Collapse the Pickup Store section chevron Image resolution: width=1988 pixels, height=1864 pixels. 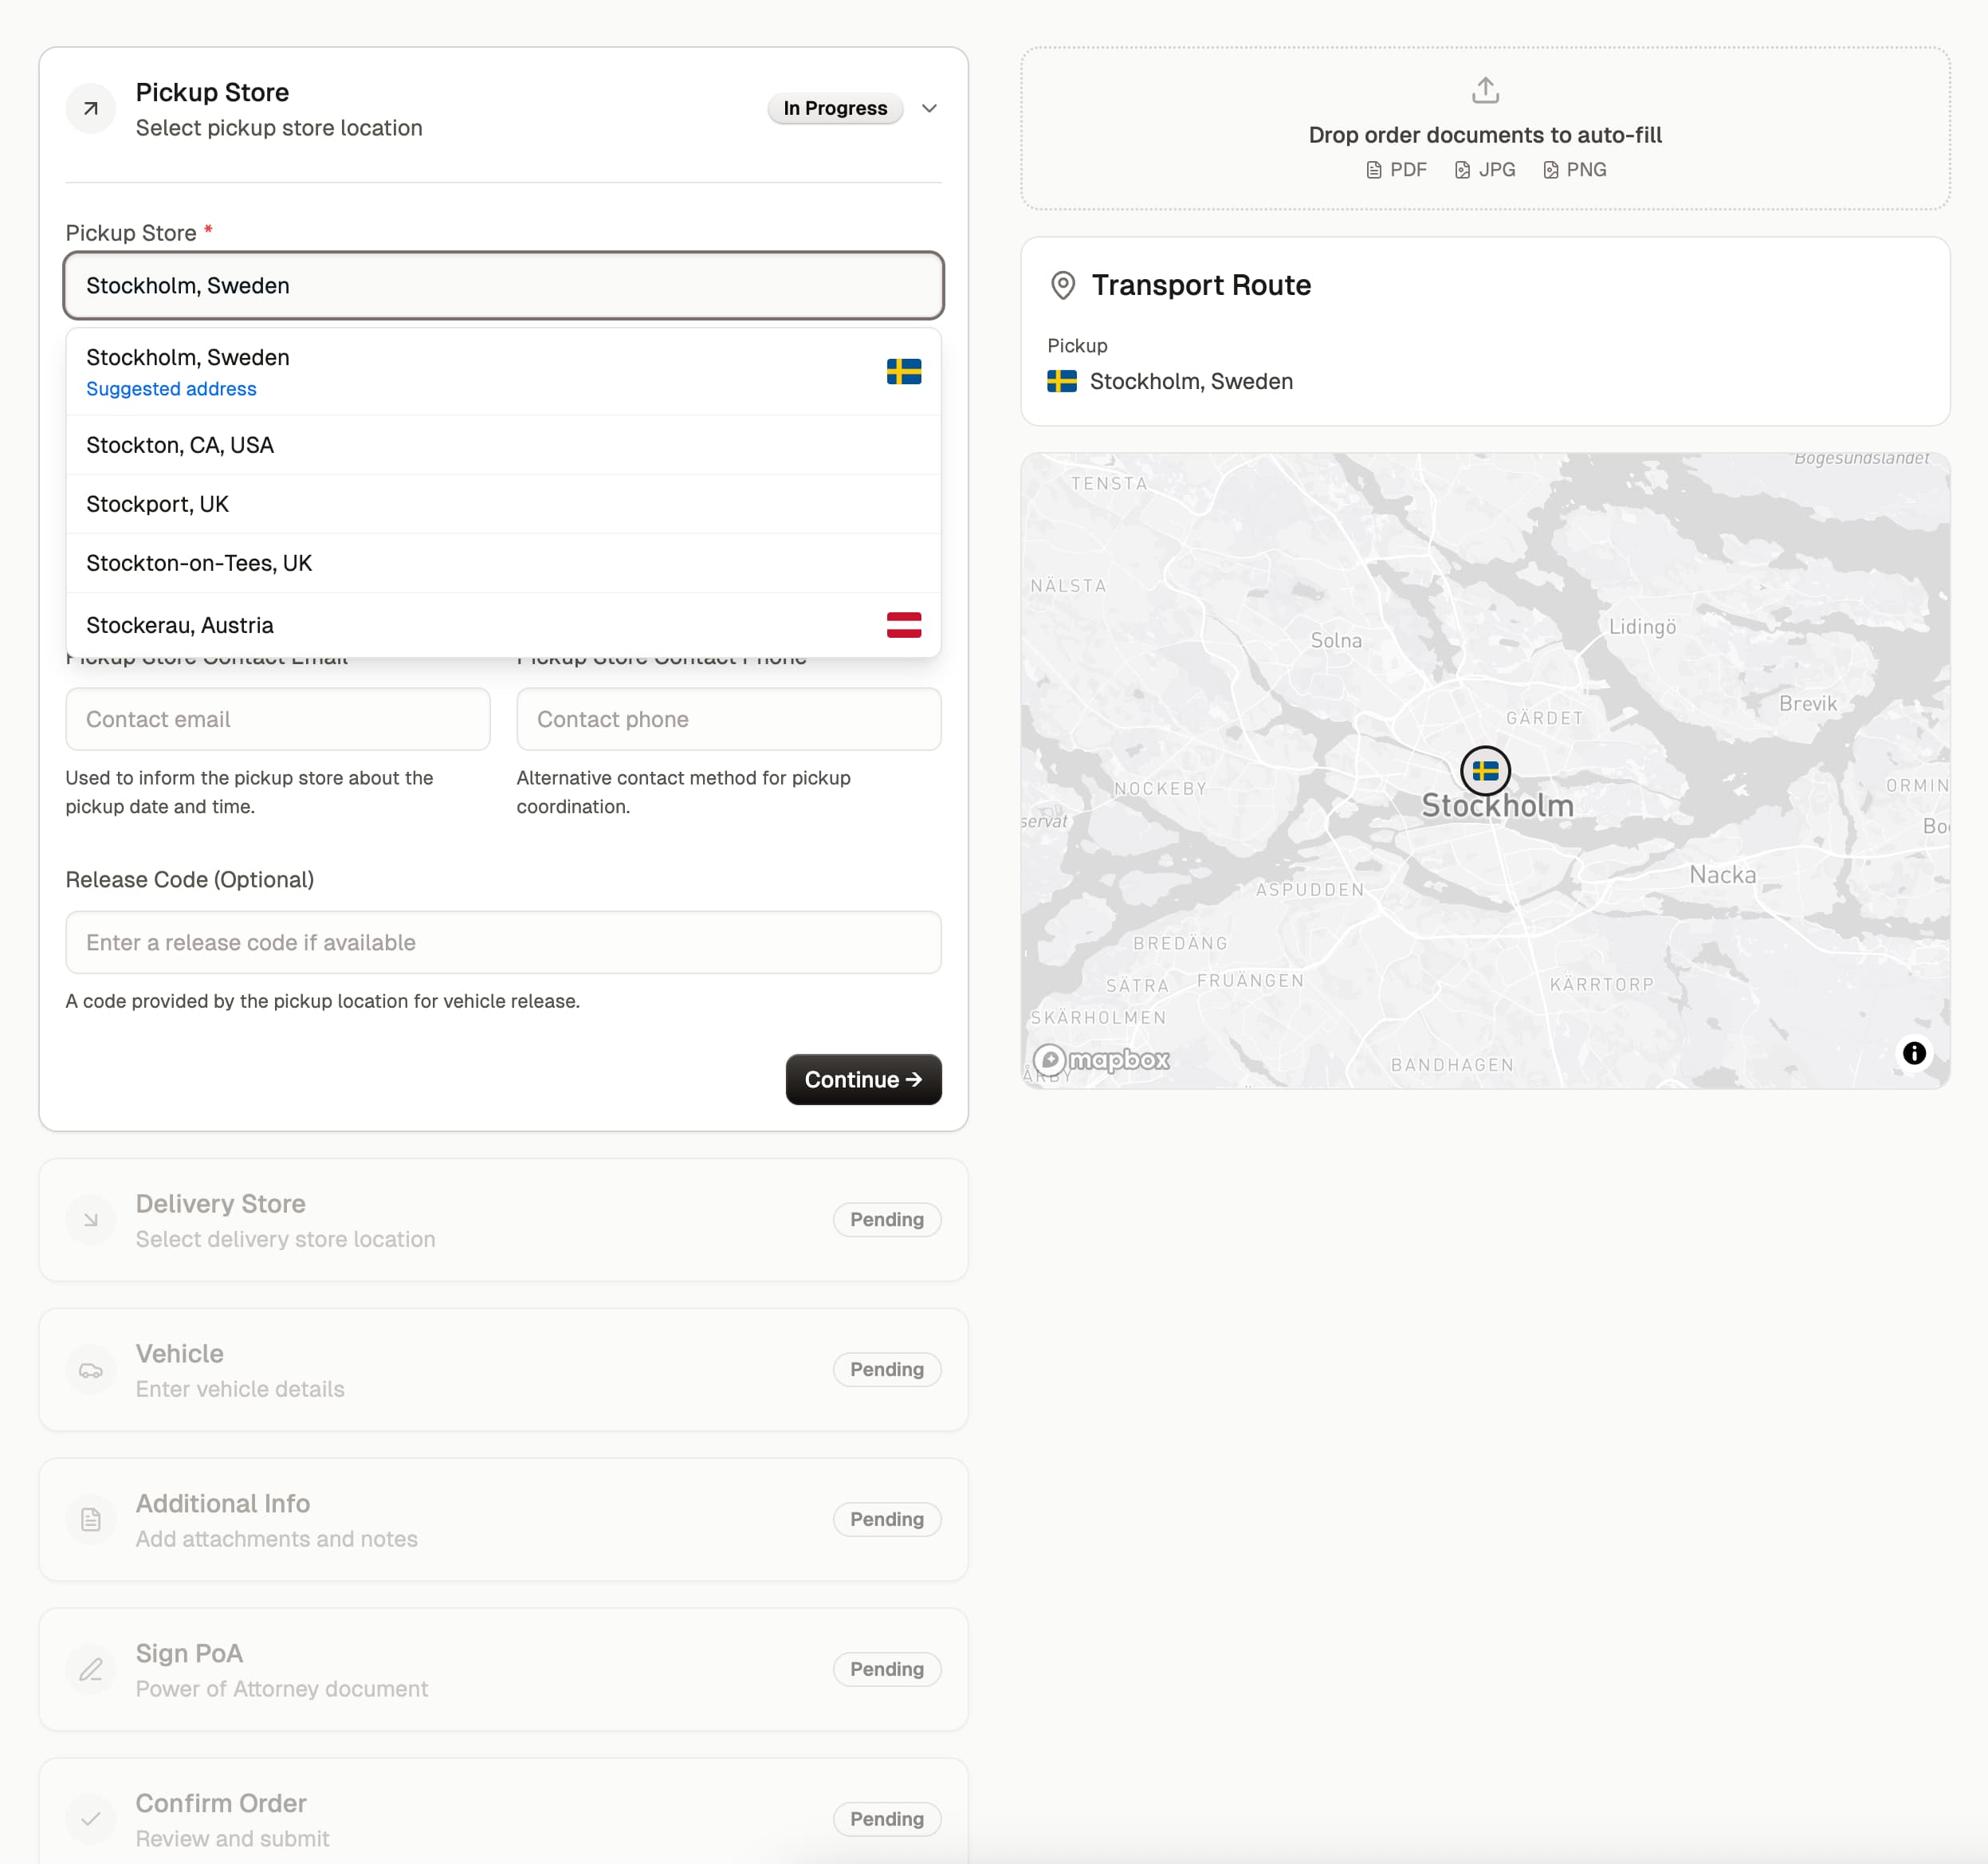tap(929, 108)
